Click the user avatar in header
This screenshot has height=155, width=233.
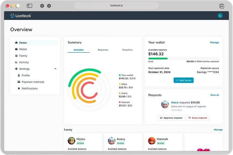point(220,15)
